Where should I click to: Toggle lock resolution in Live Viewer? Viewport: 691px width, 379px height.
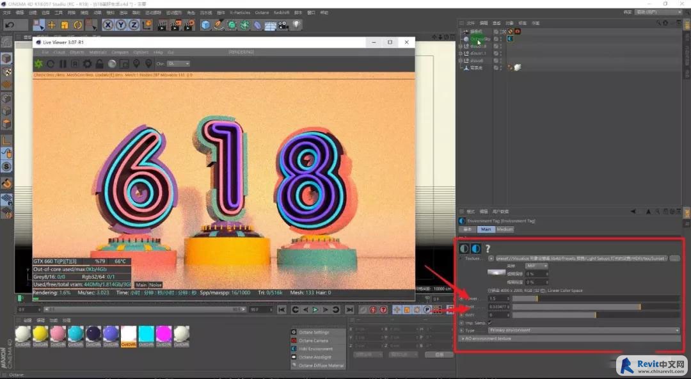click(100, 64)
